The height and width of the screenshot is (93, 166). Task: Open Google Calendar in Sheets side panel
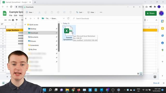coord(162,21)
